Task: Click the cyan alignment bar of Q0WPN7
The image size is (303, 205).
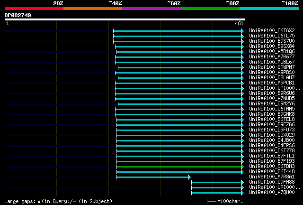Action: [x=180, y=68]
